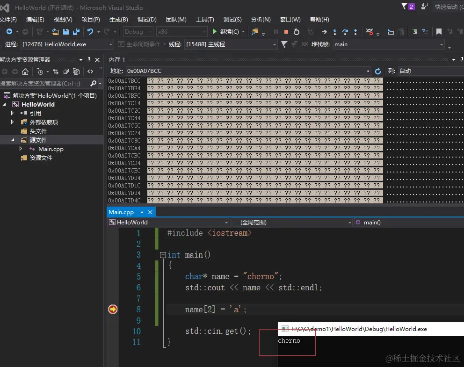
Task: Expand the 外部依赖项 node
Action: [12, 122]
